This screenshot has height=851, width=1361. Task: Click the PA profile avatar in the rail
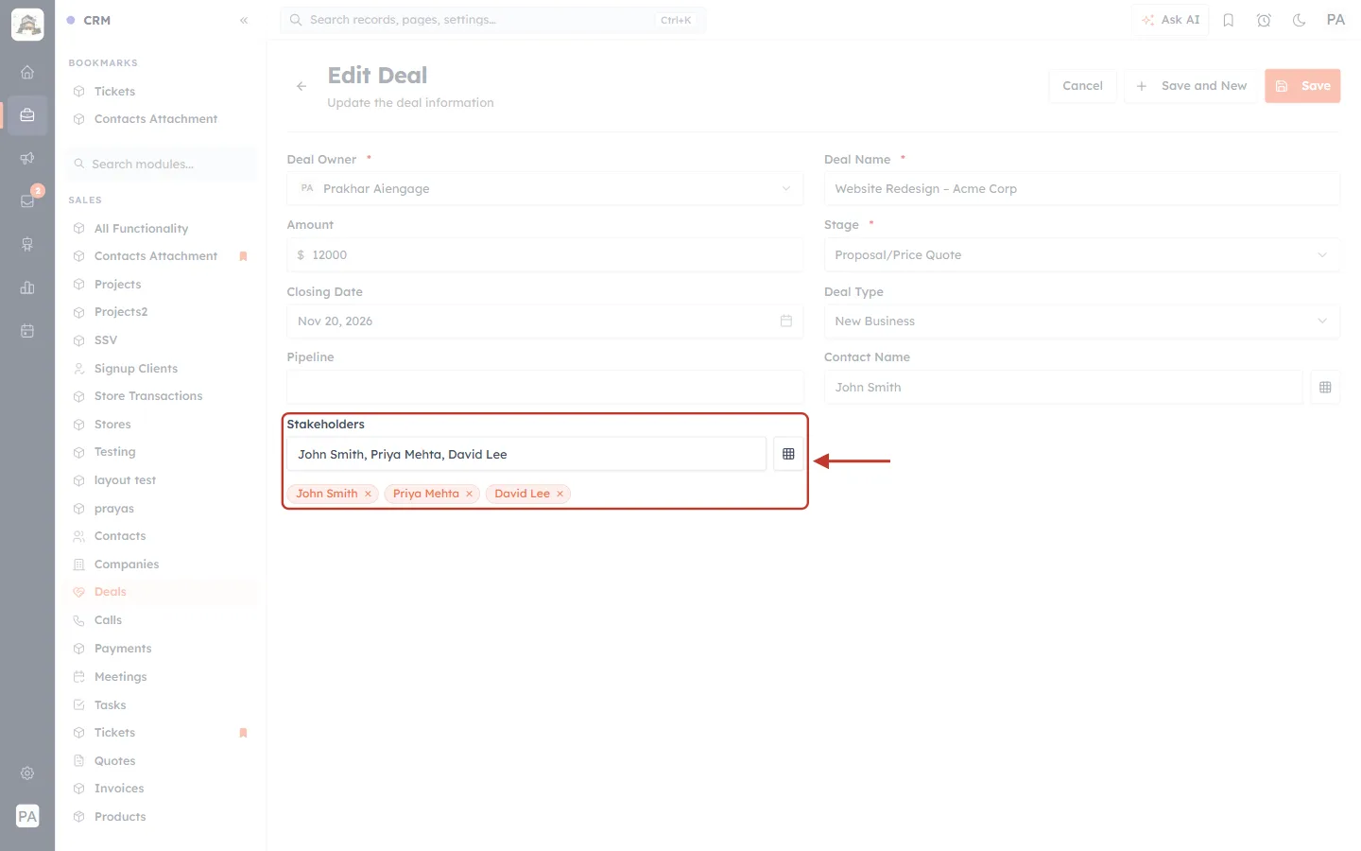[x=27, y=816]
